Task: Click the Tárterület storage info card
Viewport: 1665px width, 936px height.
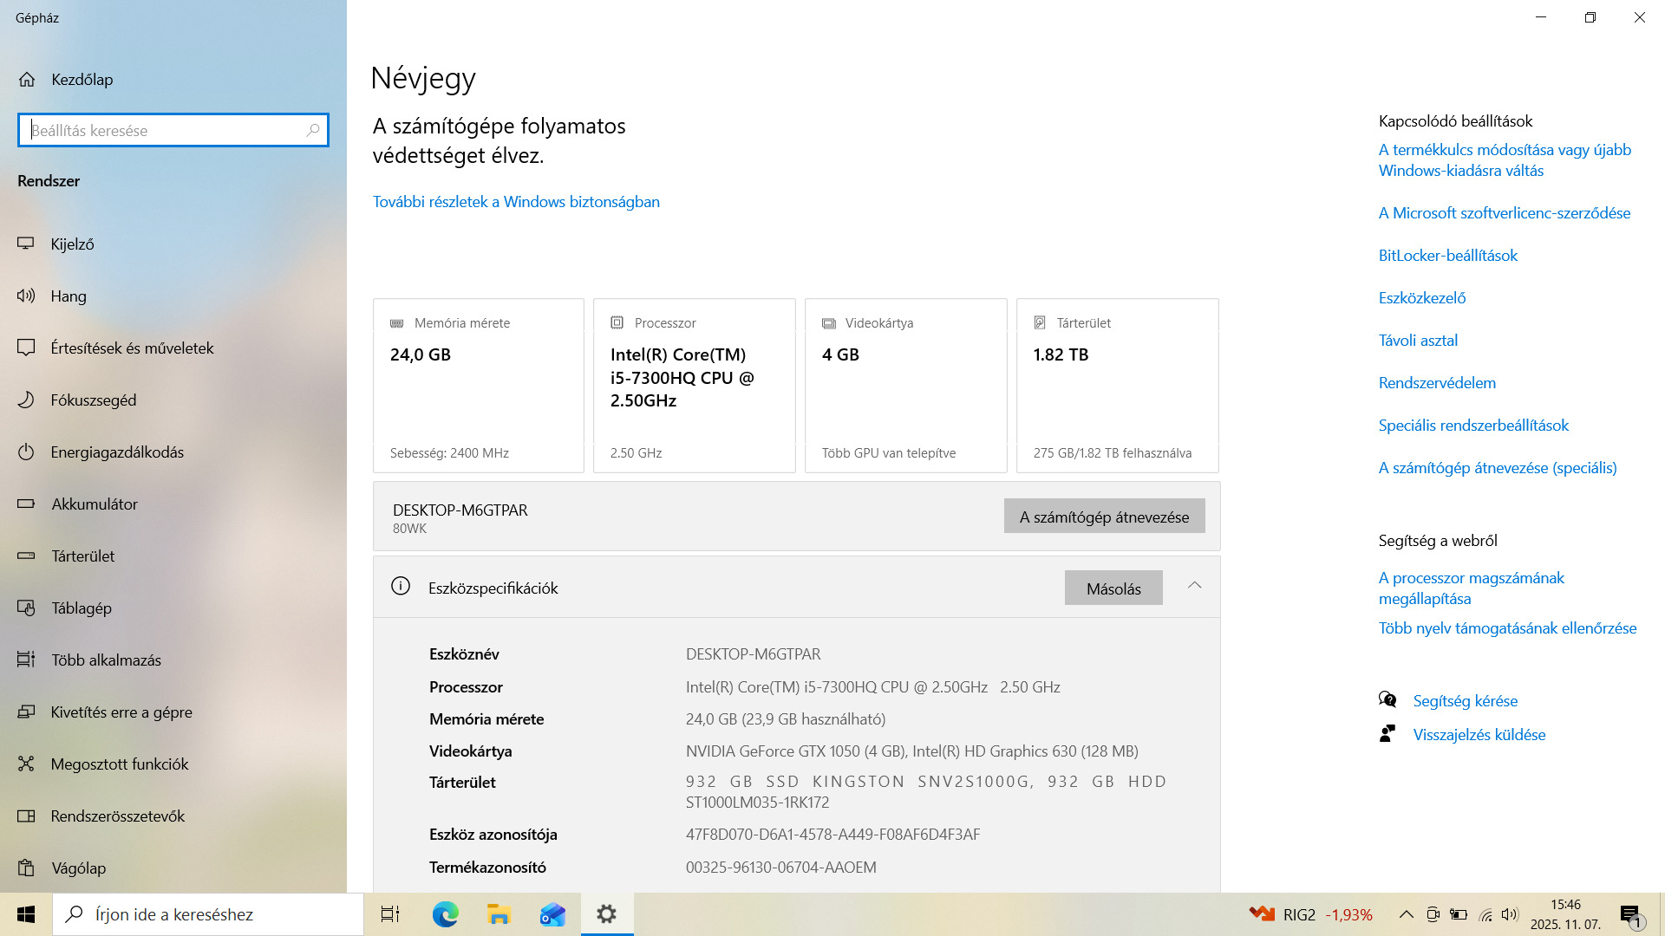Action: (x=1117, y=386)
